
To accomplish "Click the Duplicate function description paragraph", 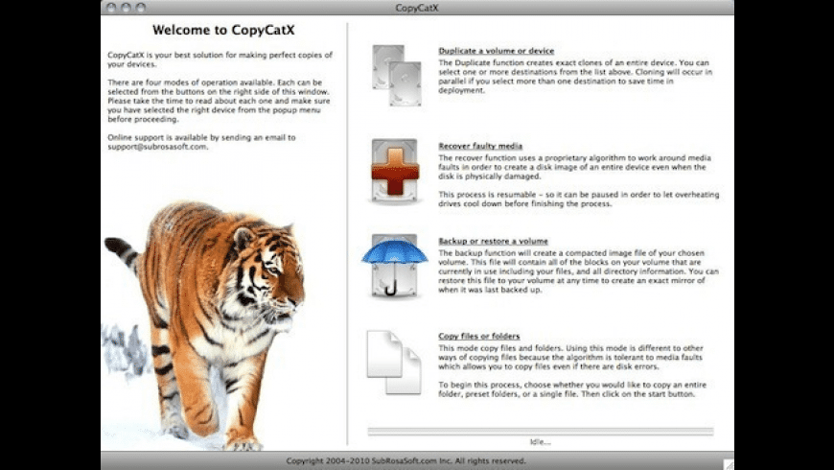I will pos(575,77).
